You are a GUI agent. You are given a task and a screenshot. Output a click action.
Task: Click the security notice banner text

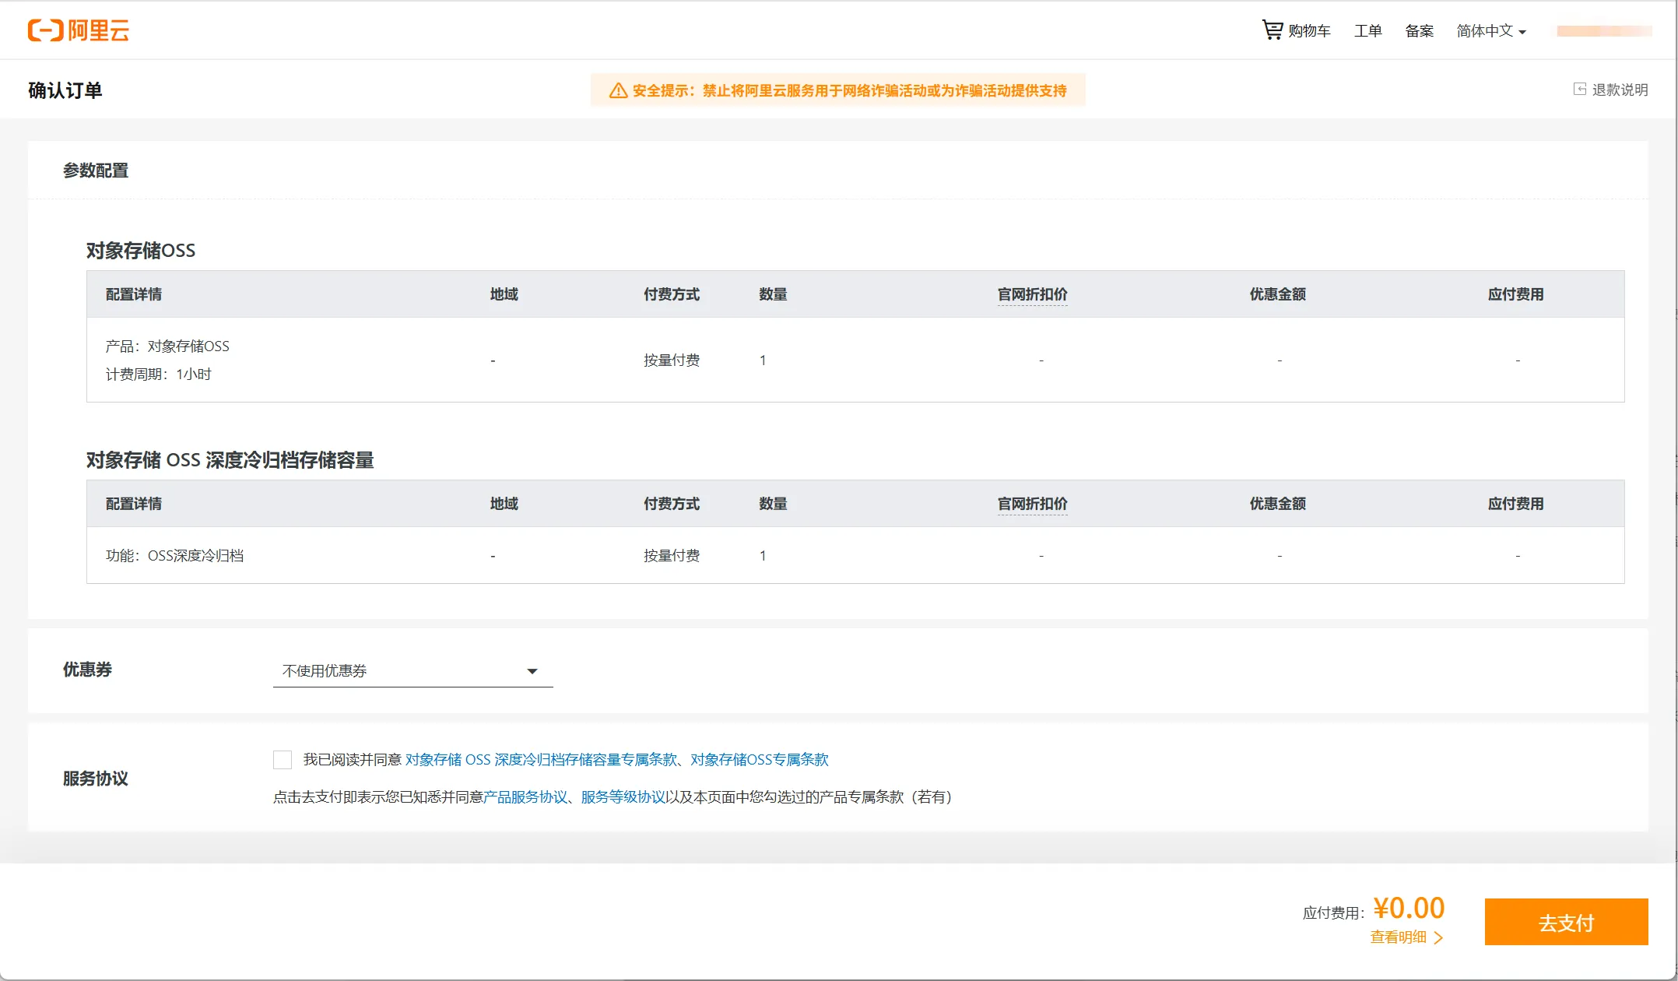coord(849,90)
